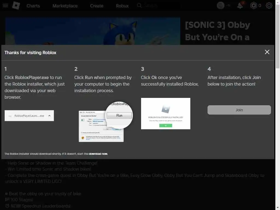280x210 pixels.
Task: Click 'Win Limited time Sonic and Shadow bikes!'
Action: (48, 169)
